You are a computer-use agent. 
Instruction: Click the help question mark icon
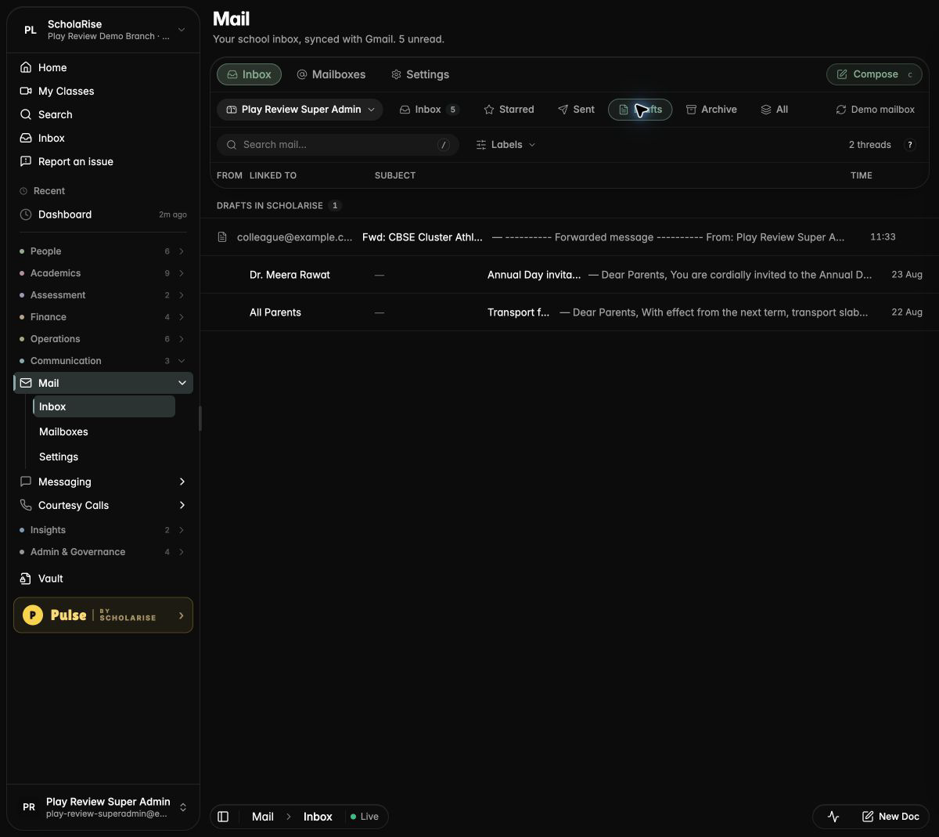point(909,145)
